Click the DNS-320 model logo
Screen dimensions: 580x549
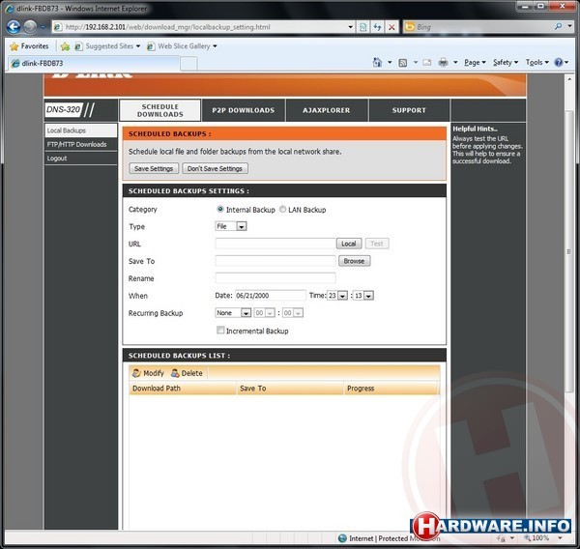pos(70,110)
